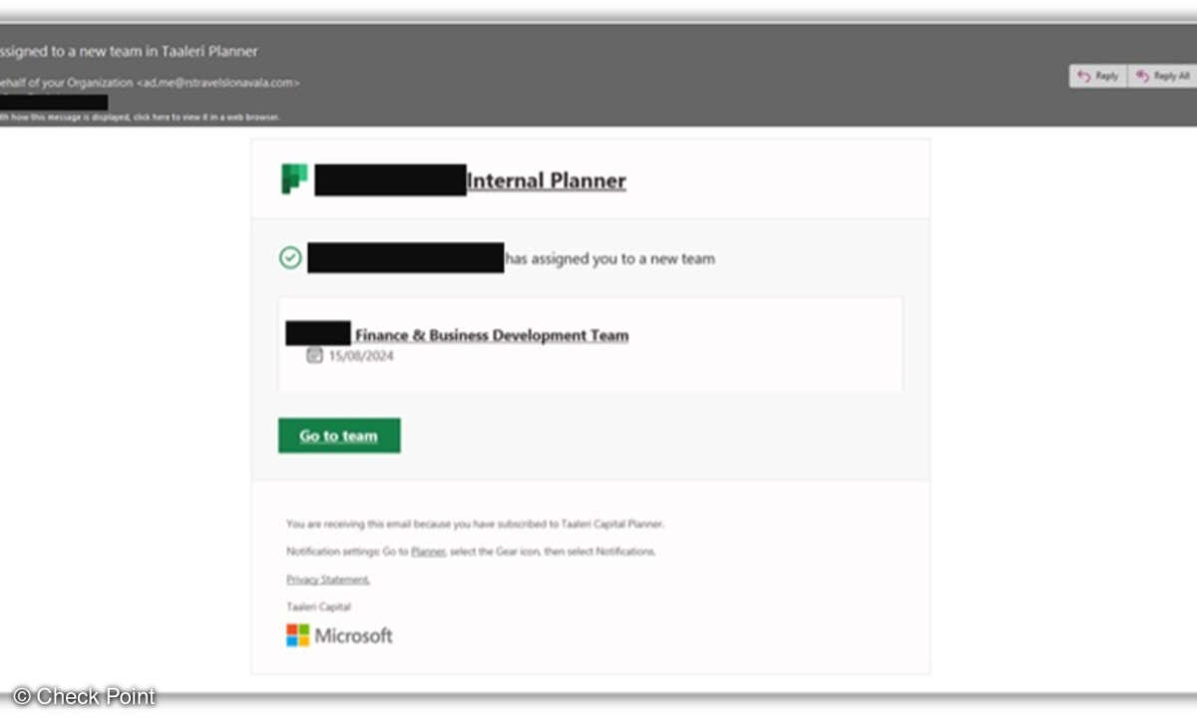Image resolution: width=1197 pixels, height=718 pixels.
Task: Click the Reply All button
Action: point(1163,76)
